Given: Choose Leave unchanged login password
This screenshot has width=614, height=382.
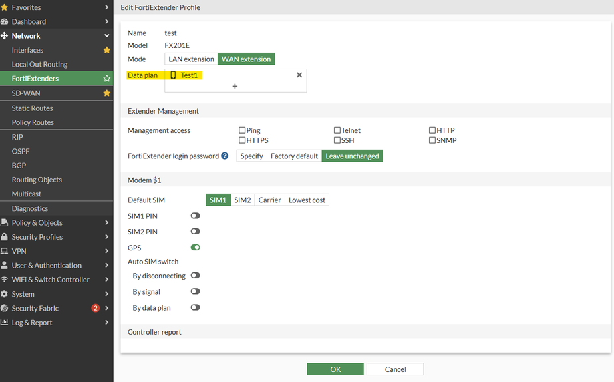Looking at the screenshot, I should click(352, 156).
